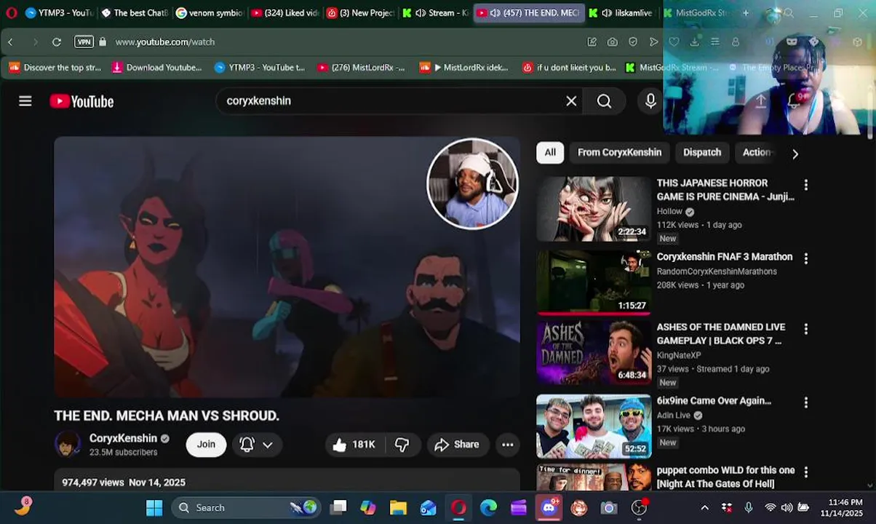Select the Dispatch filter chip
Screen dimensions: 876x524
pos(702,152)
